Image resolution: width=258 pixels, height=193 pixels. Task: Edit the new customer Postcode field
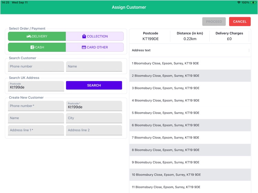coord(94,106)
